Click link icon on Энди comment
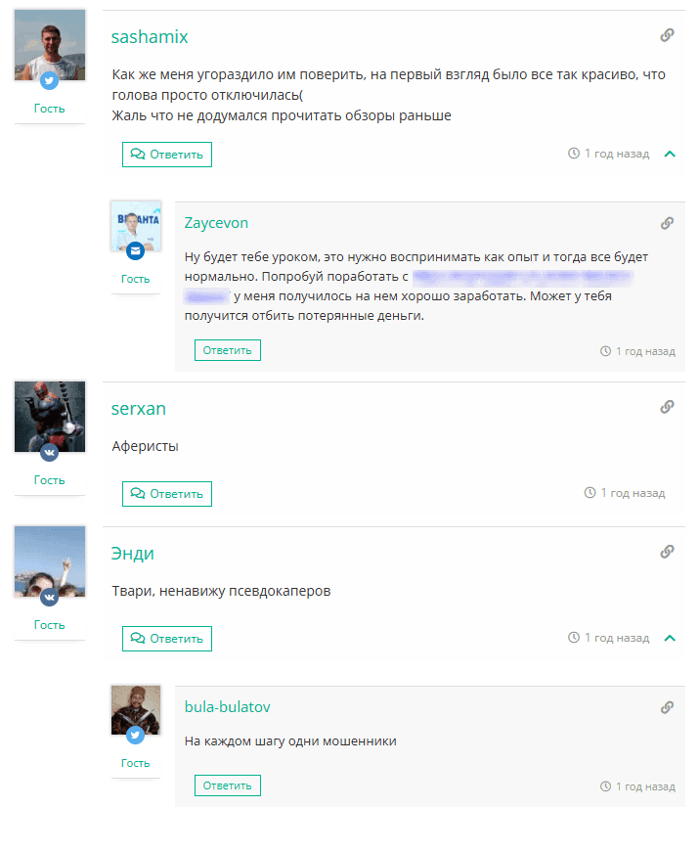Screen dimensions: 699x852 [x=667, y=552]
